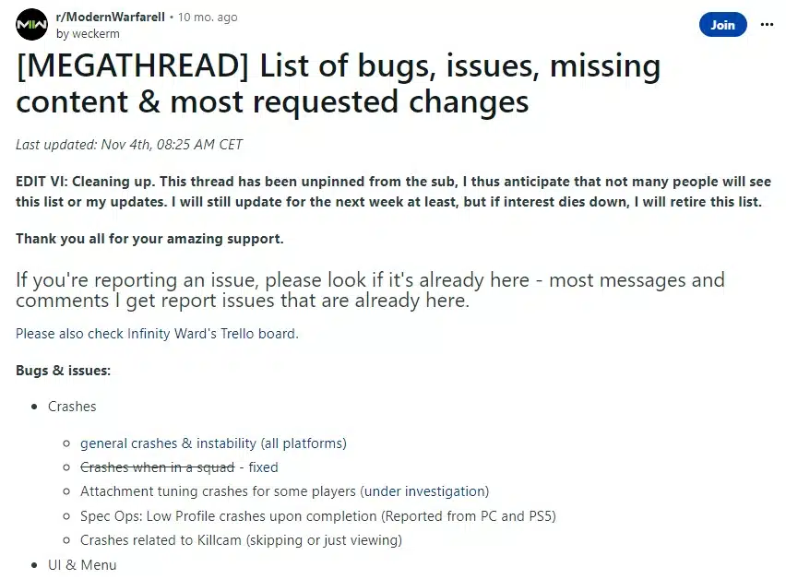Click the 'under investigation' link
The image size is (786, 579).
click(424, 490)
